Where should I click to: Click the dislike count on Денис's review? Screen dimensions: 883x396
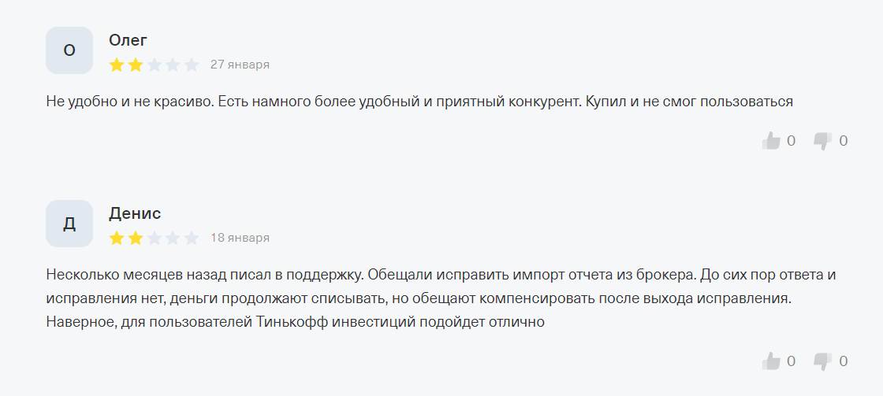point(843,361)
